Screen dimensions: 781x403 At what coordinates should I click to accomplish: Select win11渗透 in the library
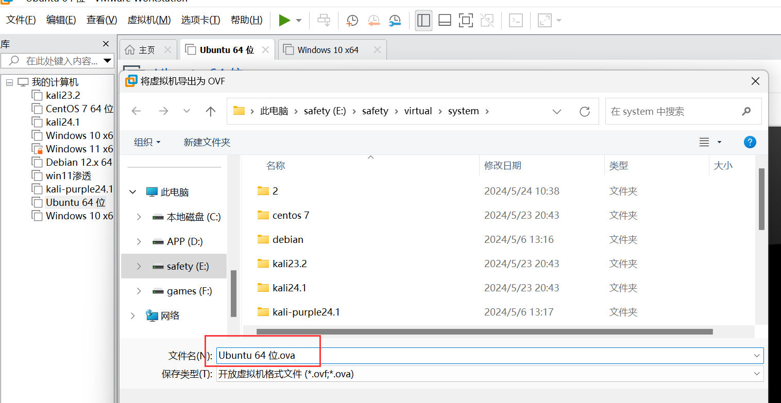click(x=69, y=176)
